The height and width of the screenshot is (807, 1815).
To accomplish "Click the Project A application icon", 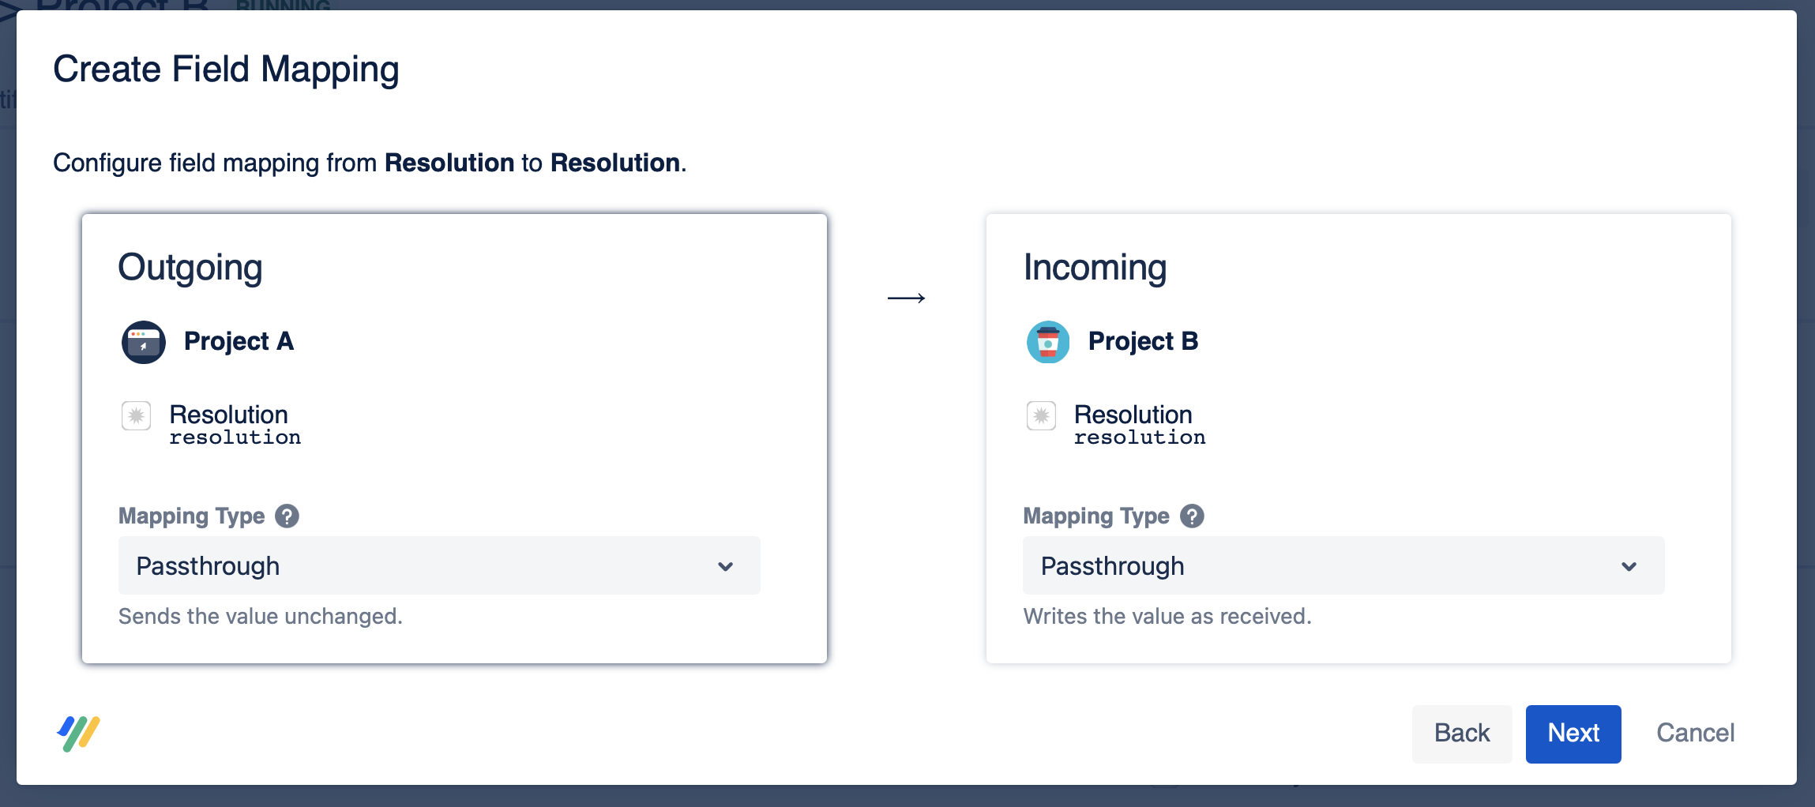I will [143, 342].
